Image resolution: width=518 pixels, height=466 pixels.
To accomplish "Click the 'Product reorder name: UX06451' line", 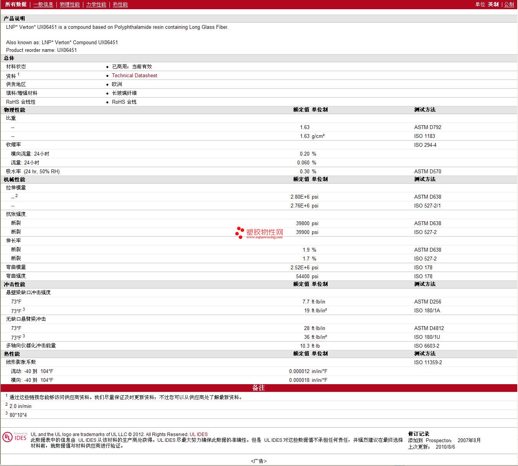I will [41, 50].
